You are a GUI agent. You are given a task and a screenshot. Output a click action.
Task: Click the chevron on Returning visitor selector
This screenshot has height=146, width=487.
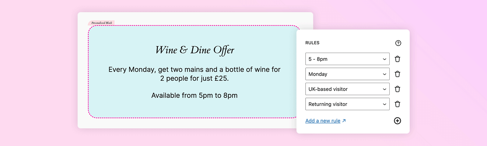pyautogui.click(x=384, y=104)
